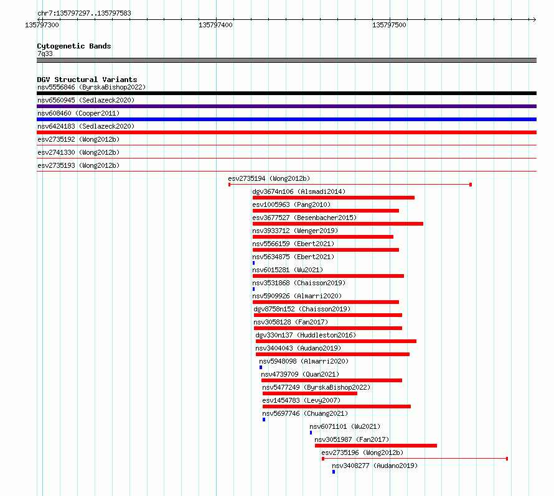Click dgv330n137 (Huddleston2016) label
This screenshot has height=496, width=554.
[x=306, y=335]
